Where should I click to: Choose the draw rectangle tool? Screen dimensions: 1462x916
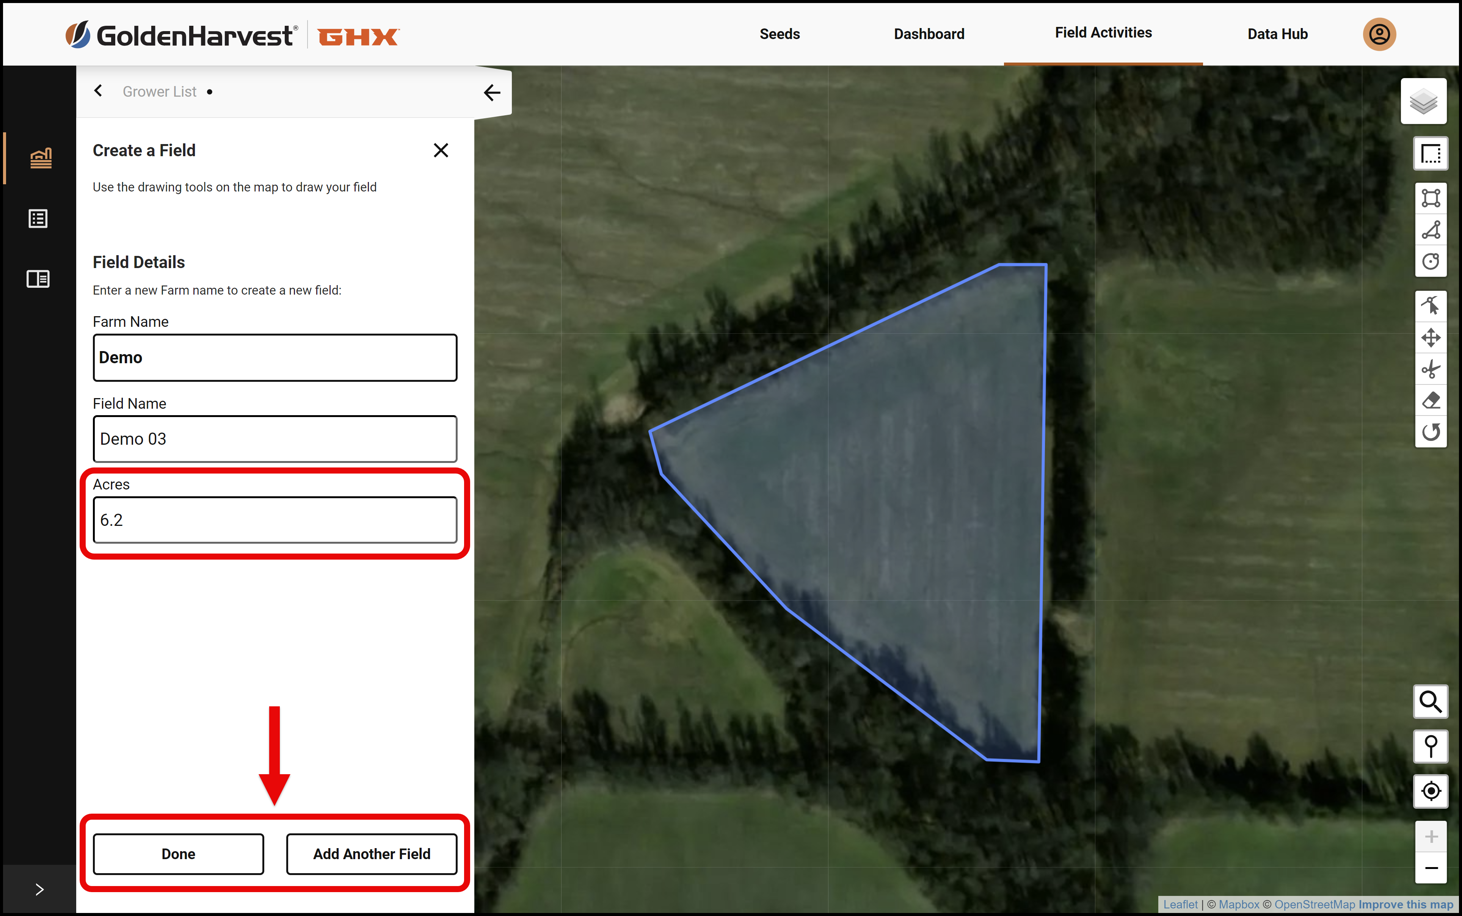pos(1431,198)
